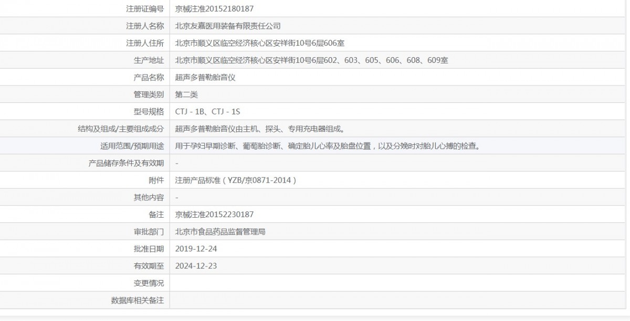630x321 pixels.
Task: Select registration number 京械注准20152180187
Action: 215,8
